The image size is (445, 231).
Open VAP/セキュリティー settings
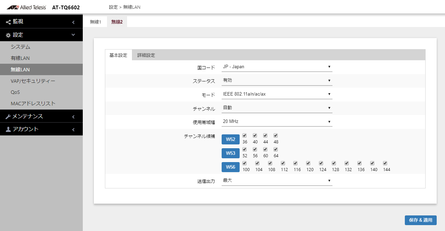tap(41, 81)
